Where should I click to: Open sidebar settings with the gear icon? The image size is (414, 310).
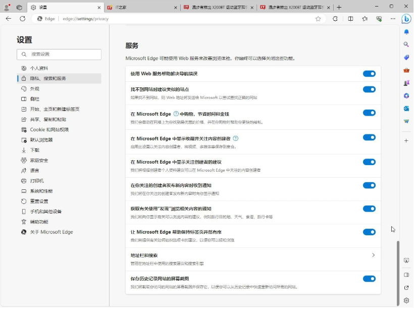[x=406, y=300]
